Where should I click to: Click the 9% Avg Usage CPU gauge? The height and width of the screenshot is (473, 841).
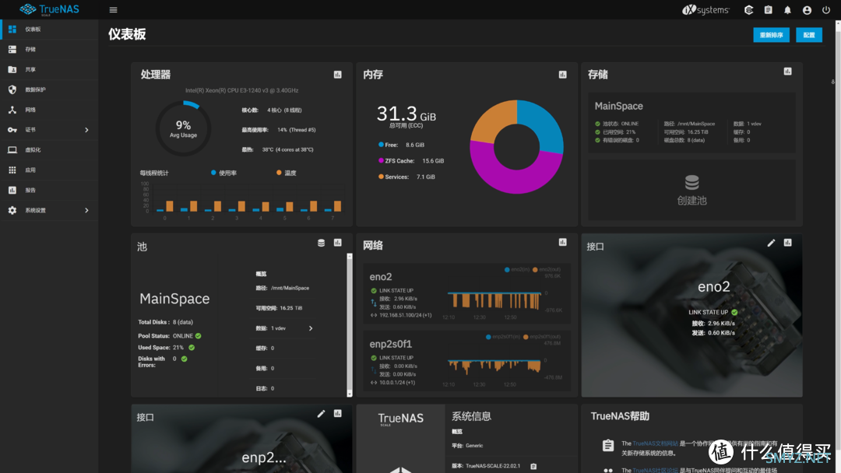[x=184, y=128]
